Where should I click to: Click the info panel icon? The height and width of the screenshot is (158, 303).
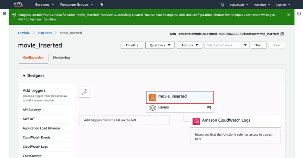pyautogui.click(x=299, y=13)
